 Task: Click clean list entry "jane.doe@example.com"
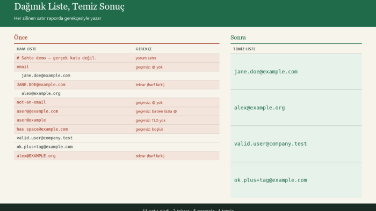click(296, 72)
